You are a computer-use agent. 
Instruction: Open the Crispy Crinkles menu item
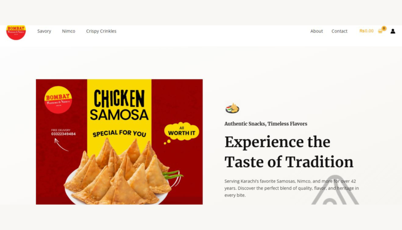(101, 31)
